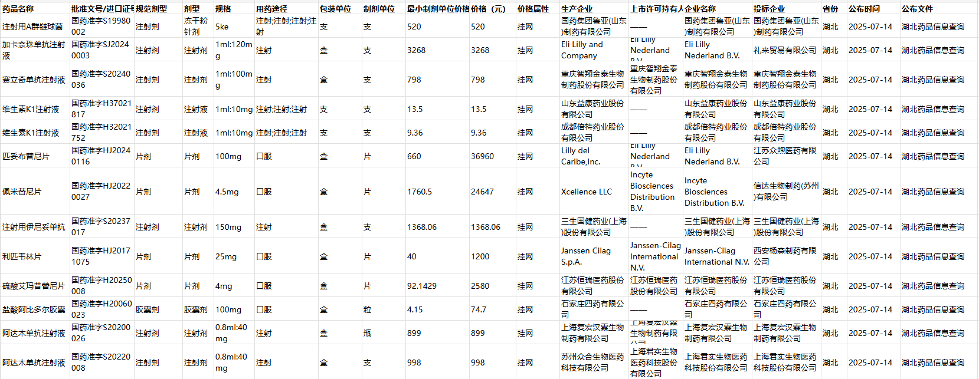Click approval number 国药准字HJ20240116
Image resolution: width=979 pixels, height=379 pixels.
tap(102, 156)
